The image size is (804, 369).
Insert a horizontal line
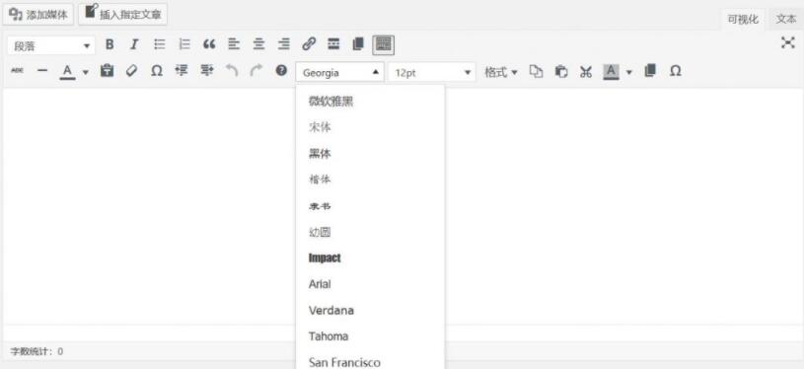point(42,71)
